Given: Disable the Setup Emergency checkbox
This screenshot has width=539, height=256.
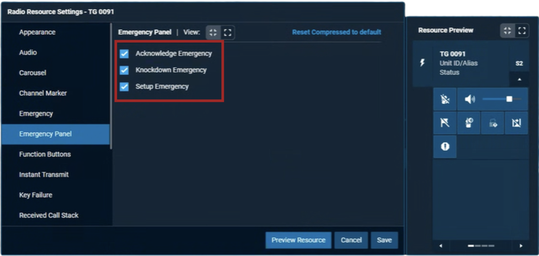Looking at the screenshot, I should click(x=124, y=87).
